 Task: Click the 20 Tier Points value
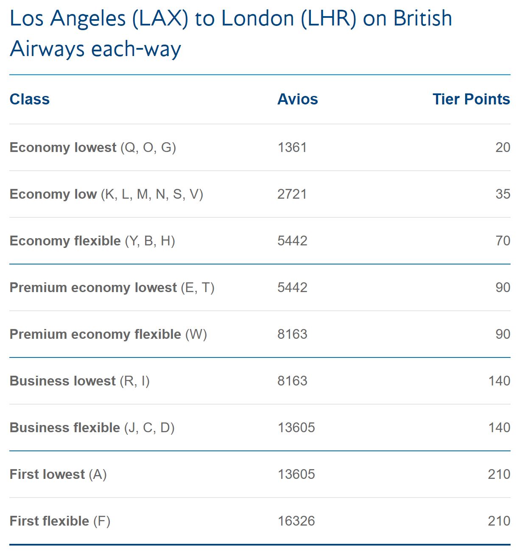pos(503,147)
